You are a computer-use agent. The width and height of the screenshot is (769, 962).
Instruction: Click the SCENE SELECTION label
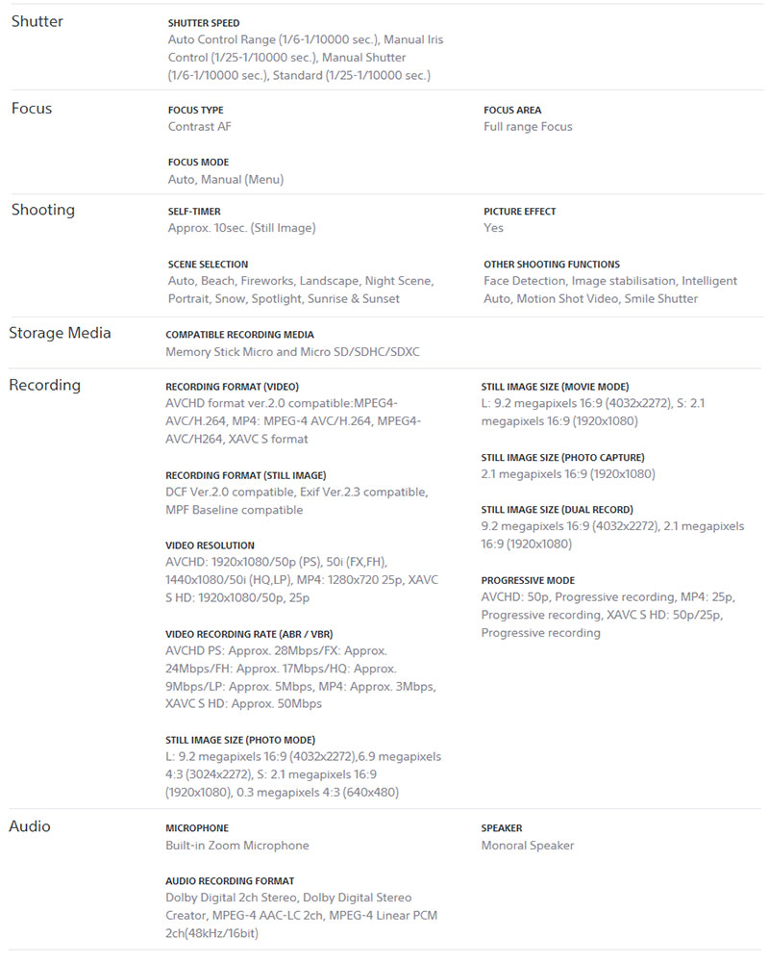208,265
